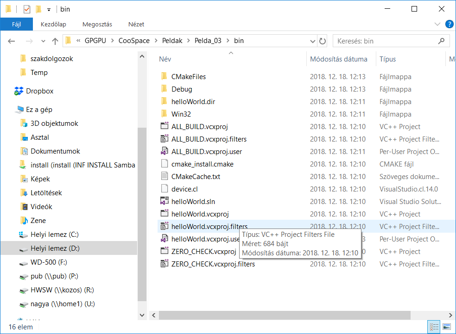Switch to Details view layout
The width and height of the screenshot is (456, 334).
tap(435, 327)
